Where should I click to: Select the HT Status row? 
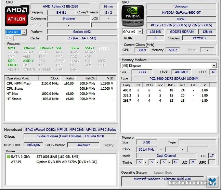click(x=60, y=99)
